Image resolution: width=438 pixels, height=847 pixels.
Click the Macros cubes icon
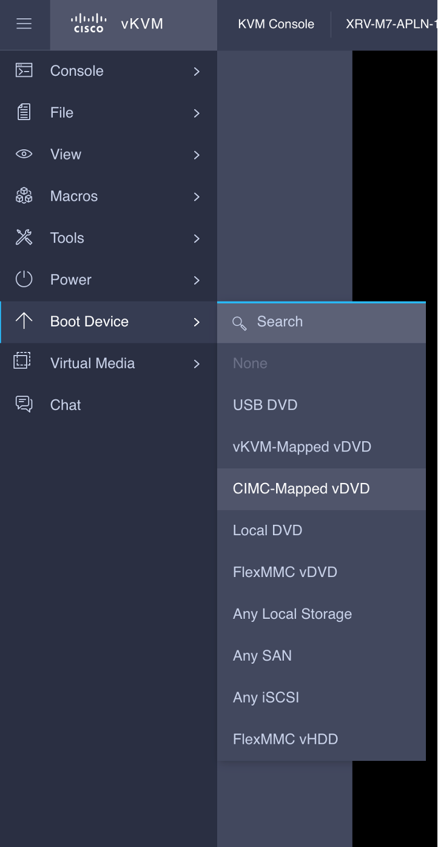pos(24,196)
